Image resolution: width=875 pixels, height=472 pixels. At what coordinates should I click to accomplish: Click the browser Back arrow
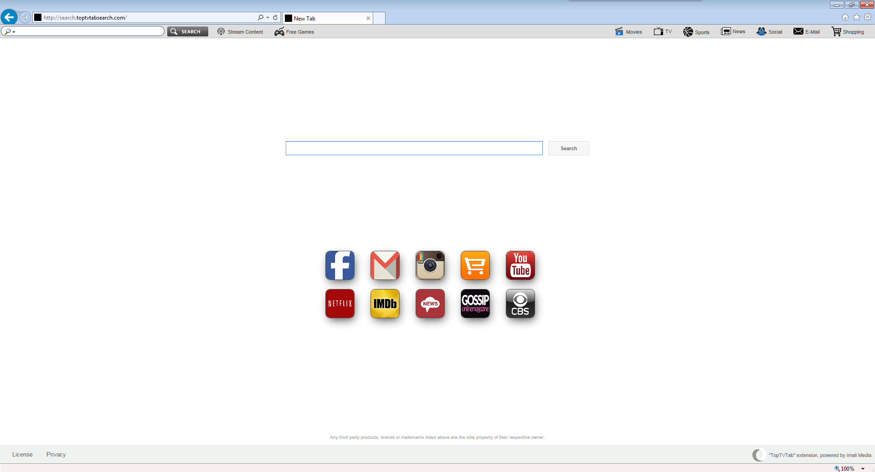tap(9, 17)
